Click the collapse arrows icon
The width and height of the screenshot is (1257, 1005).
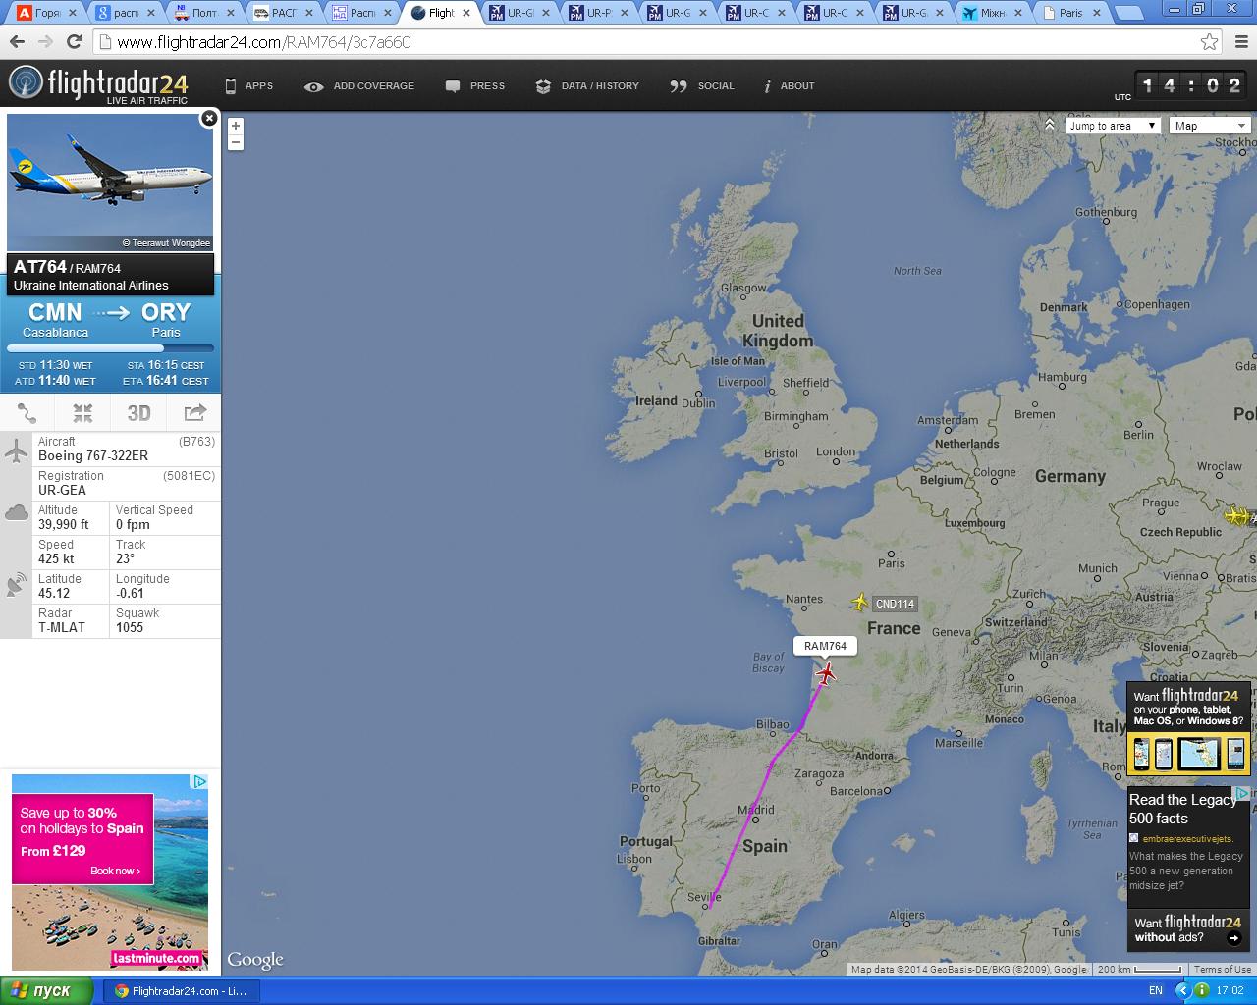(x=82, y=413)
